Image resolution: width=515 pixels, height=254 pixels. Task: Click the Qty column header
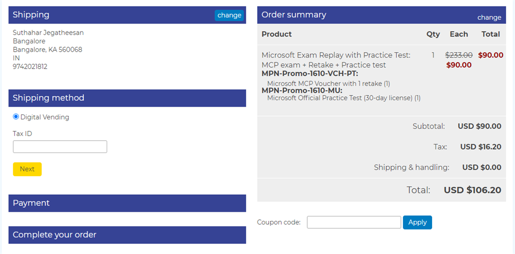click(433, 34)
